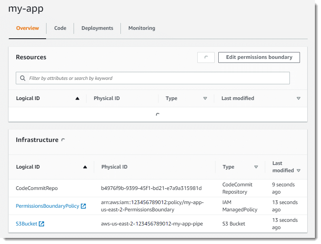Open the S3Bucket link
The width and height of the screenshot is (321, 244).
click(27, 224)
